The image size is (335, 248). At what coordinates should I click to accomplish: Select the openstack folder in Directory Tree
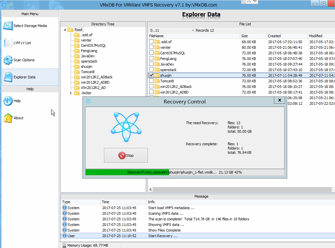[89, 61]
